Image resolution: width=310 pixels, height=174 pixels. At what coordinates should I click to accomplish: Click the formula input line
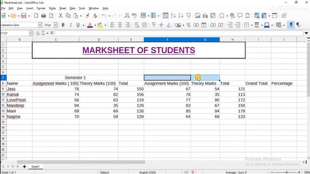(179, 33)
